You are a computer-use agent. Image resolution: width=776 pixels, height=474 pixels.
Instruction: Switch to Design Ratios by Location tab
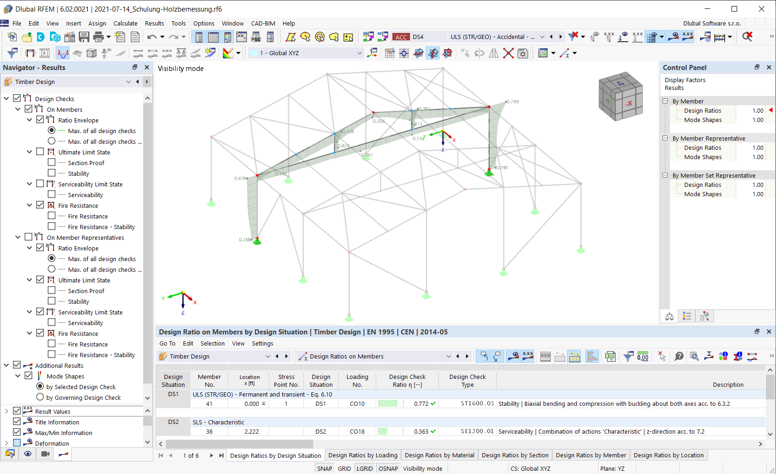669,455
